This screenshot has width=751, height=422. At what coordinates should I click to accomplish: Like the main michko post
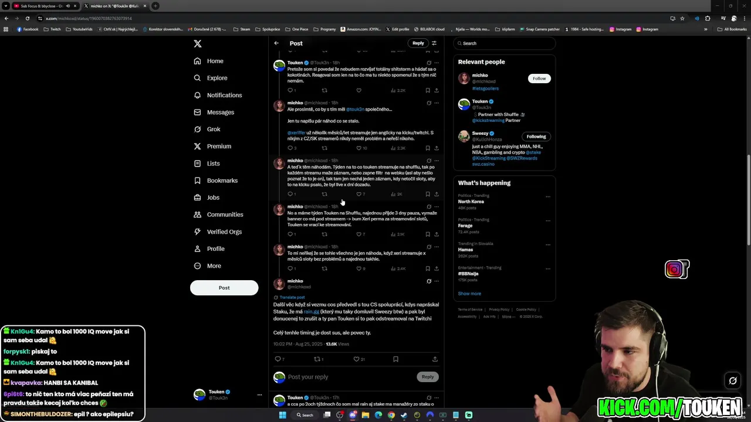356,359
